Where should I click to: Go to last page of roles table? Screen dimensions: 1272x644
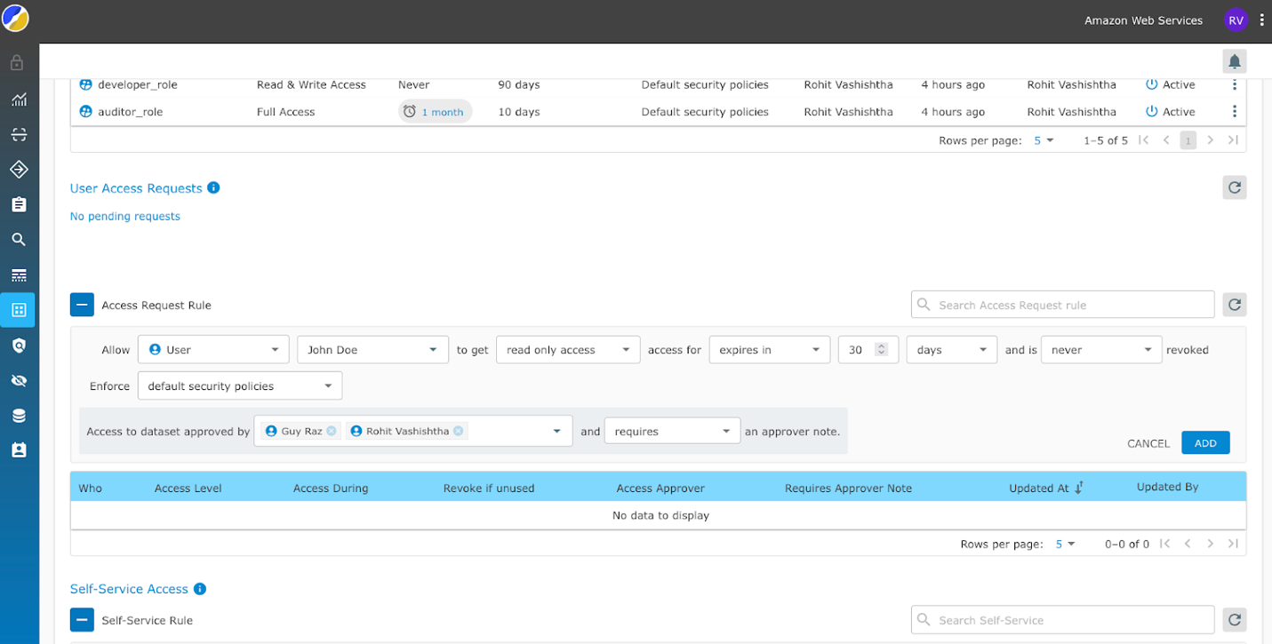coord(1233,140)
